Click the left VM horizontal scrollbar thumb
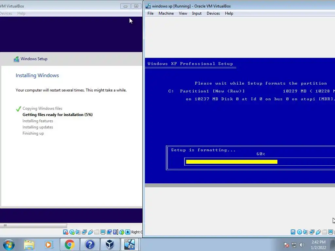Image resolution: width=335 pixels, height=251 pixels. click(34, 226)
